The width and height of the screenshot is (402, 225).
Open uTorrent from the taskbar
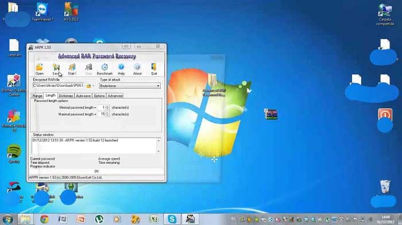pos(99,219)
